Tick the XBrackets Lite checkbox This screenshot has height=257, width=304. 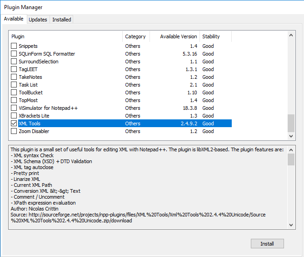point(14,116)
